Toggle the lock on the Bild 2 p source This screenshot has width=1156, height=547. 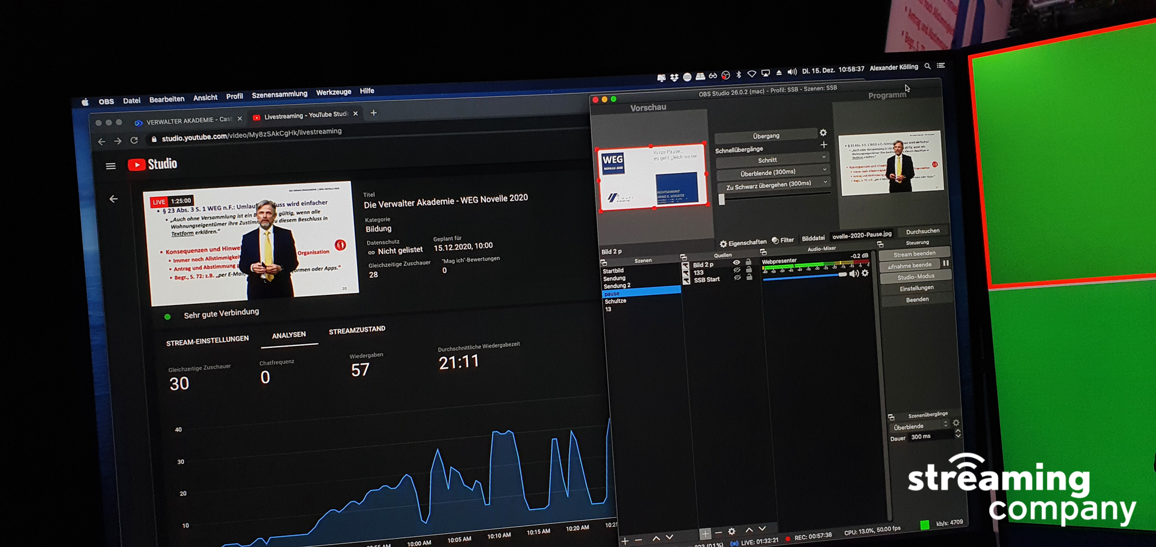[748, 262]
